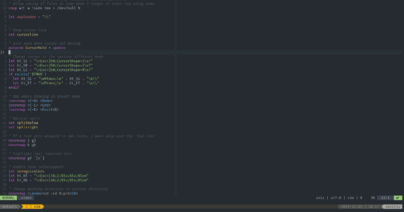Click comment 'Change cursor in the various different mode'
Viewport: 404px width, 212px height.
(x=56, y=57)
